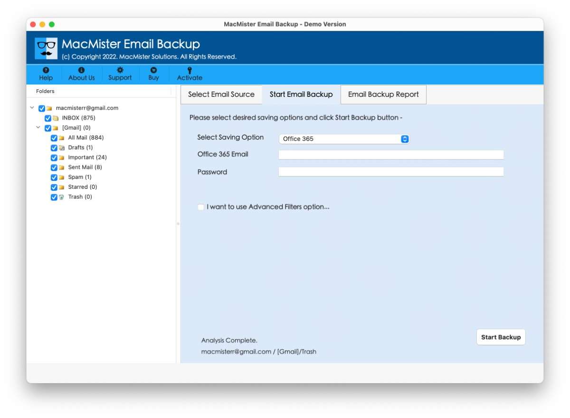Viewport: 570px width, 418px height.
Task: Switch to the Start Email Backup tab
Action: 301,94
